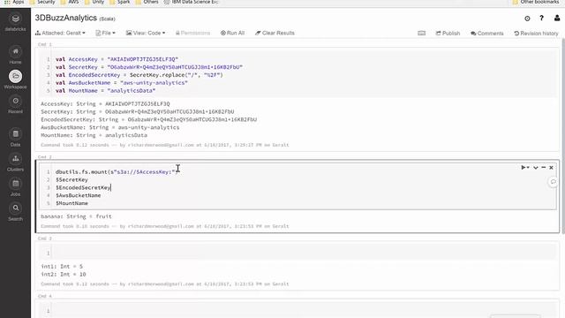The height and width of the screenshot is (318, 565).
Task: Open the Recent items panel
Action: tap(15, 104)
